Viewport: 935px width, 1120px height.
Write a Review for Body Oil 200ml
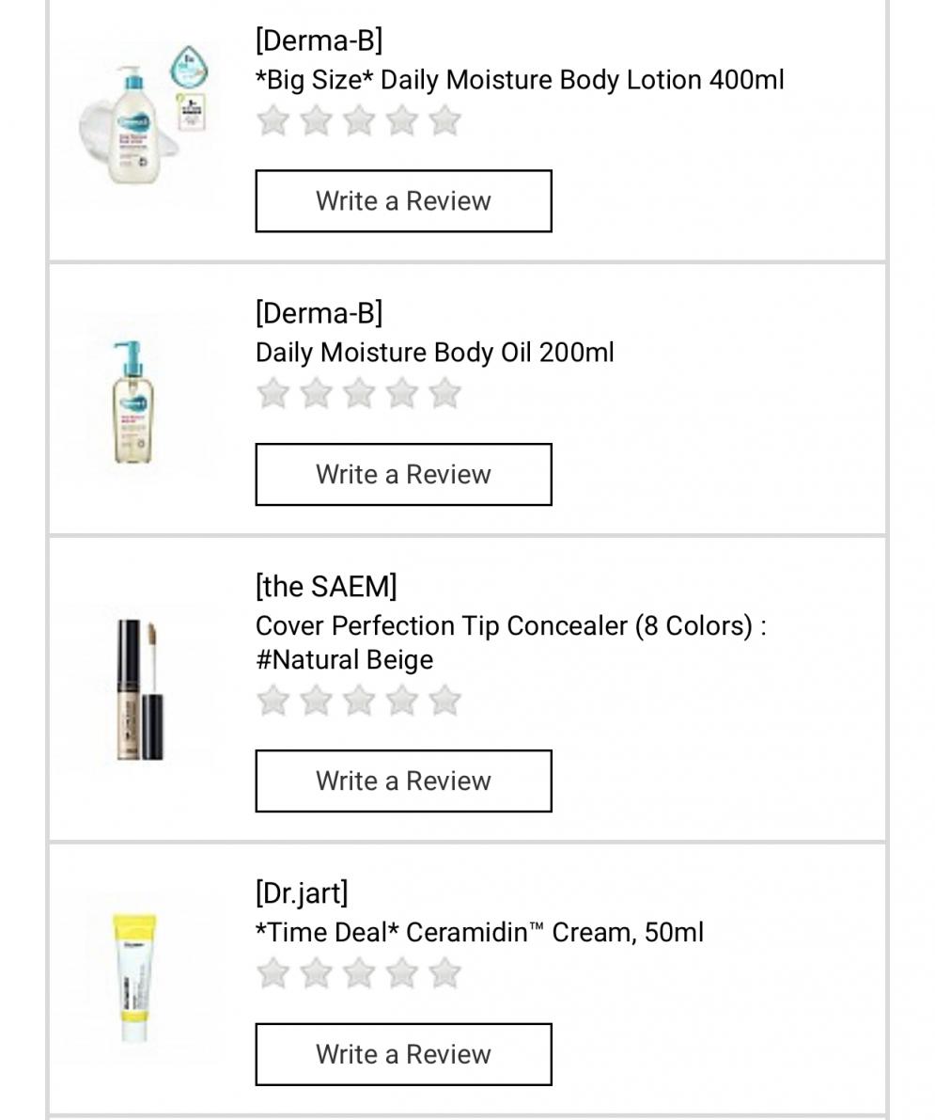(403, 475)
